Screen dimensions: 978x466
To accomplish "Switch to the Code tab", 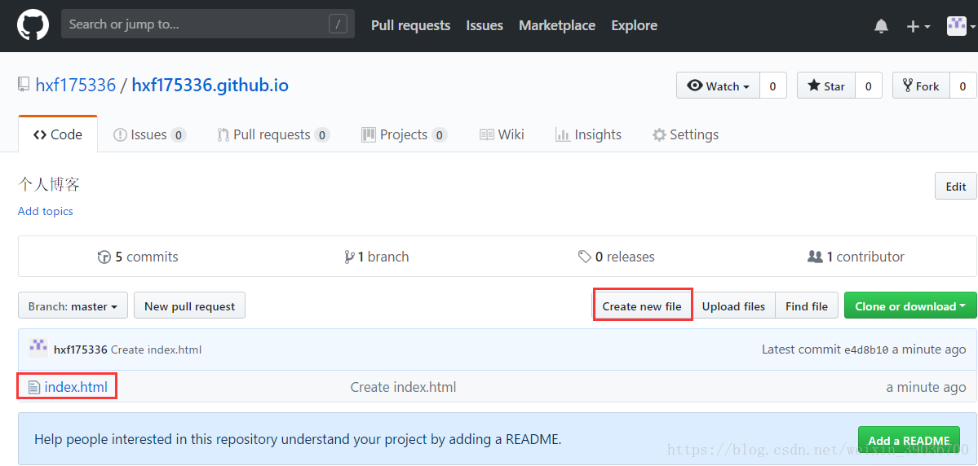I will [58, 134].
